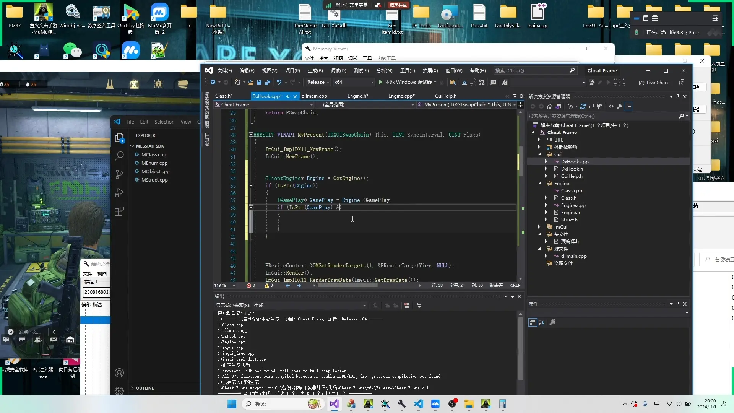Click the Solution Explorer home icon
The width and height of the screenshot is (734, 413).
(550, 106)
